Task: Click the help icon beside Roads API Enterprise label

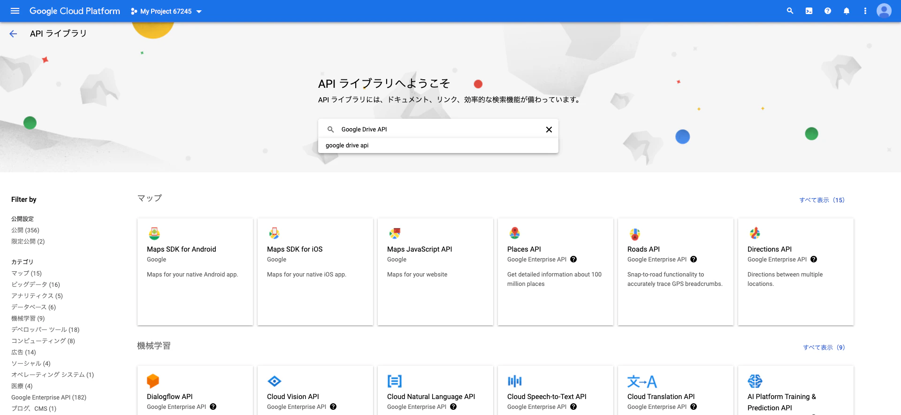Action: 694,260
